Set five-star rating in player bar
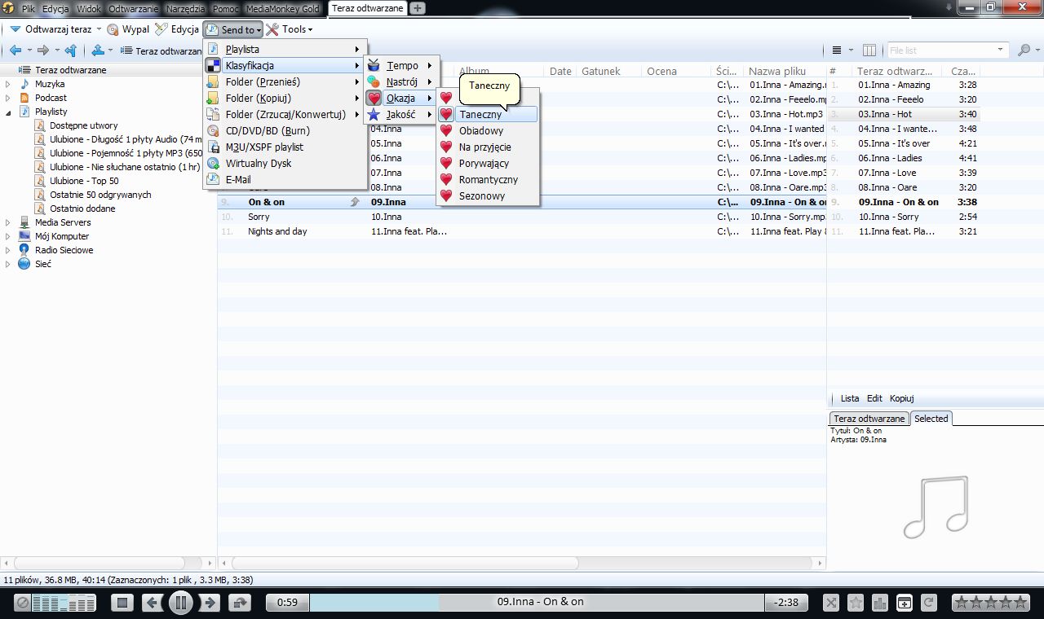Image resolution: width=1044 pixels, height=619 pixels. pyautogui.click(x=1021, y=603)
